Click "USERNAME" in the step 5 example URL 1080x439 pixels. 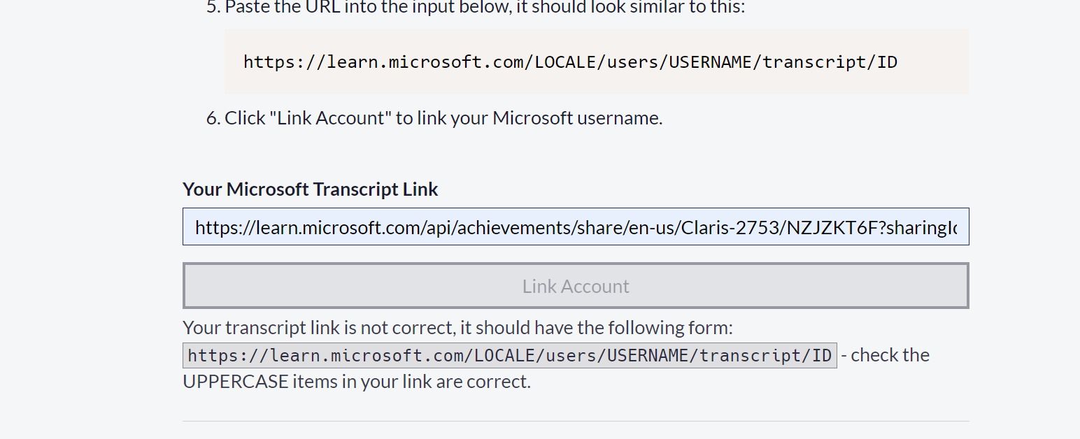point(709,62)
